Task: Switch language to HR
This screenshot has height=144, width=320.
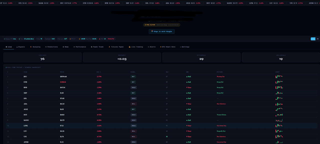Action: pos(317,39)
